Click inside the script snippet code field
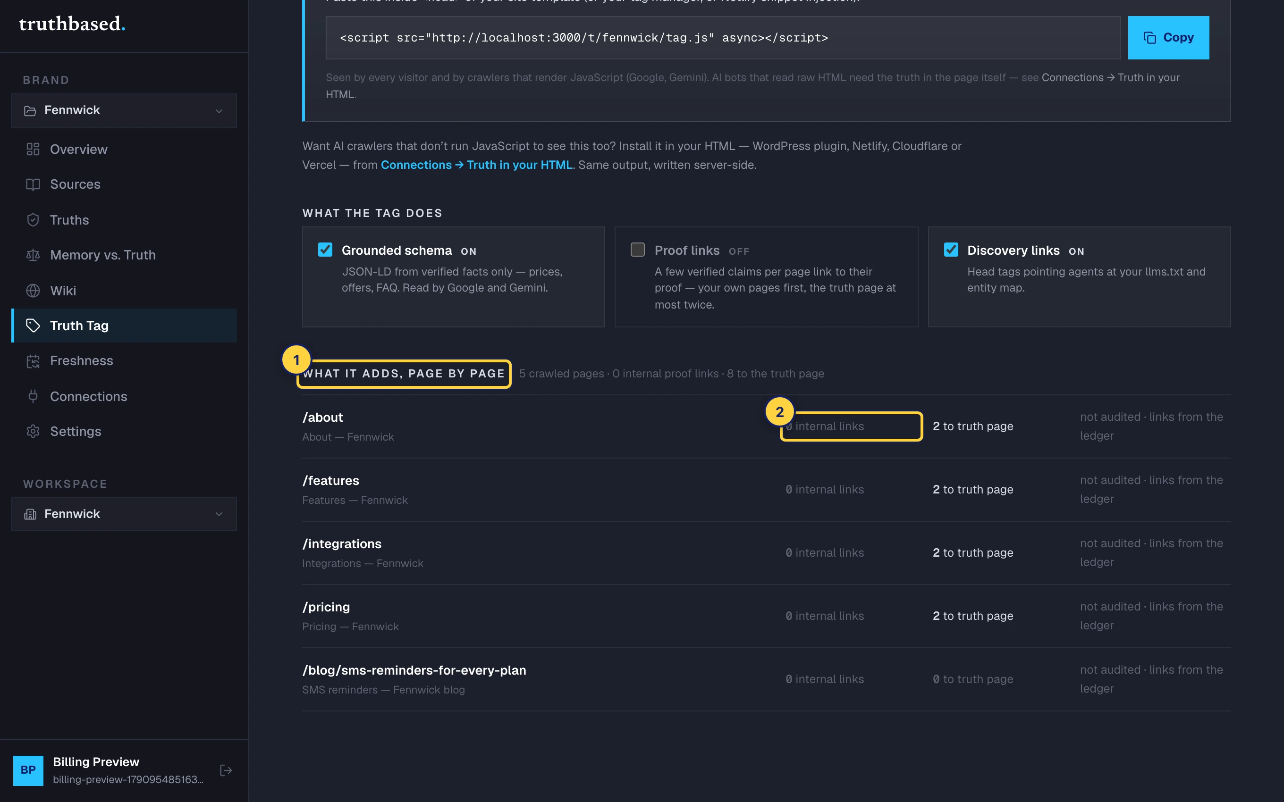This screenshot has height=802, width=1284. pos(723,38)
